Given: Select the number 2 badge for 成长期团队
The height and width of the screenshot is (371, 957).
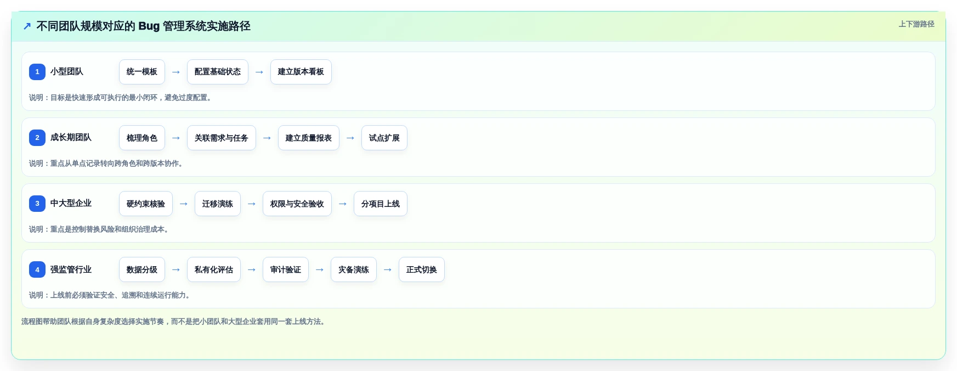Looking at the screenshot, I should [x=37, y=138].
